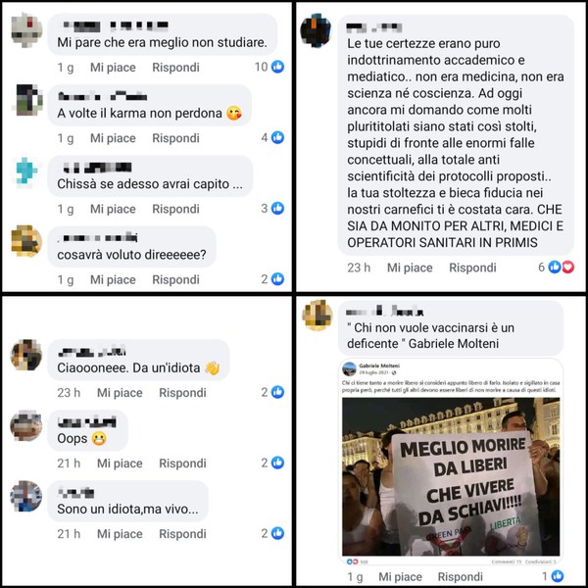Viewport: 588px width, 588px height.
Task: Click like reaction on Gabriele Molteni quote comment
Action: 558,576
